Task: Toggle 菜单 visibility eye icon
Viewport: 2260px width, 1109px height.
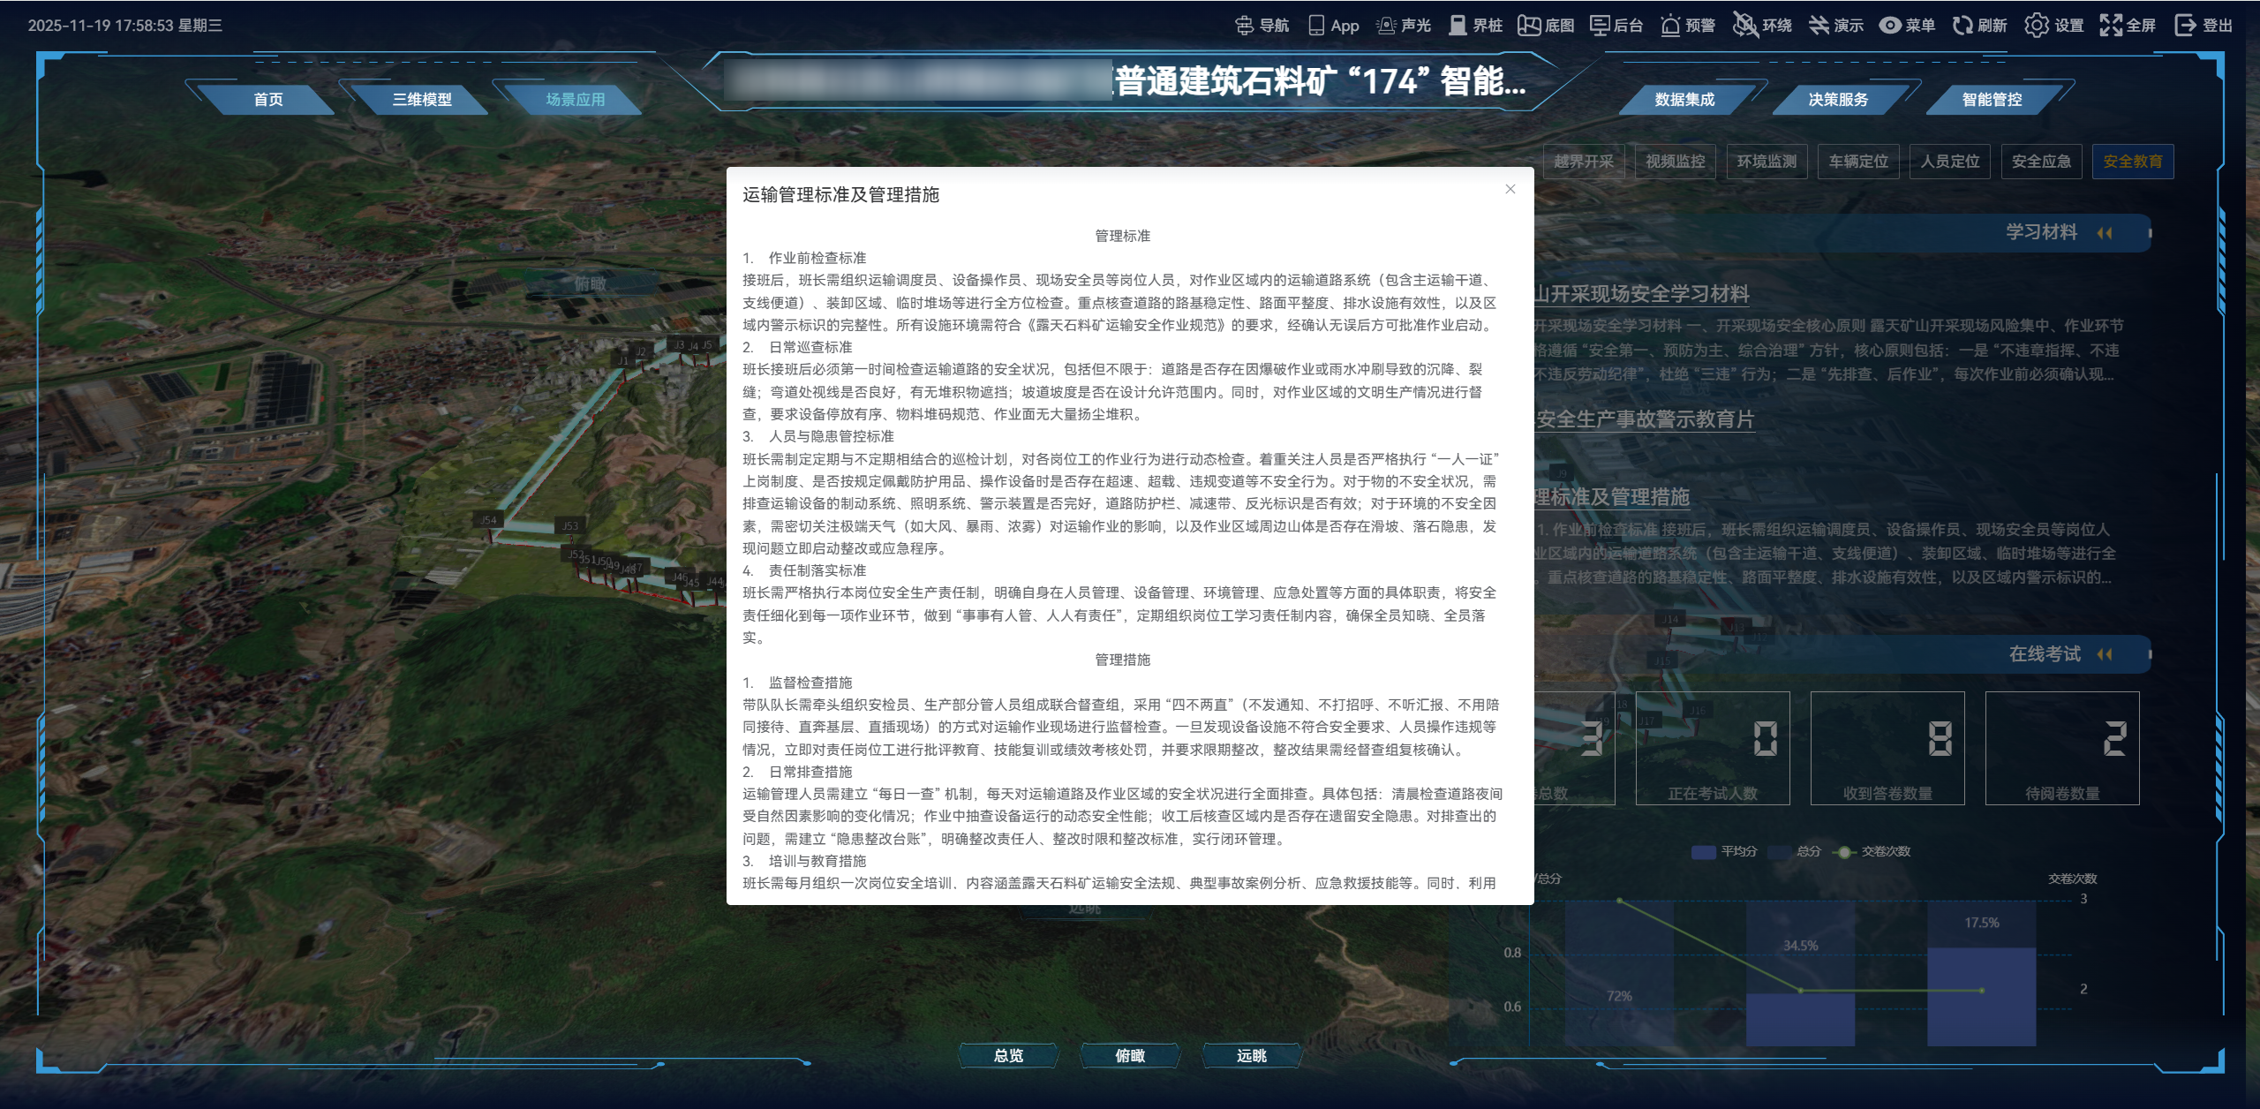Action: [x=1889, y=26]
